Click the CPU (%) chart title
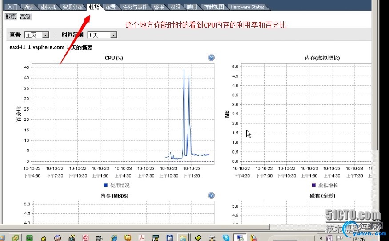 coord(114,58)
